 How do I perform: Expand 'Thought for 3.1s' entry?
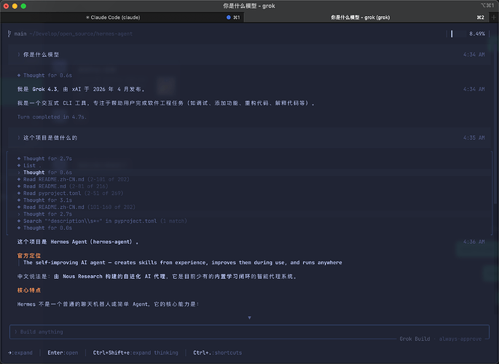tap(44, 200)
